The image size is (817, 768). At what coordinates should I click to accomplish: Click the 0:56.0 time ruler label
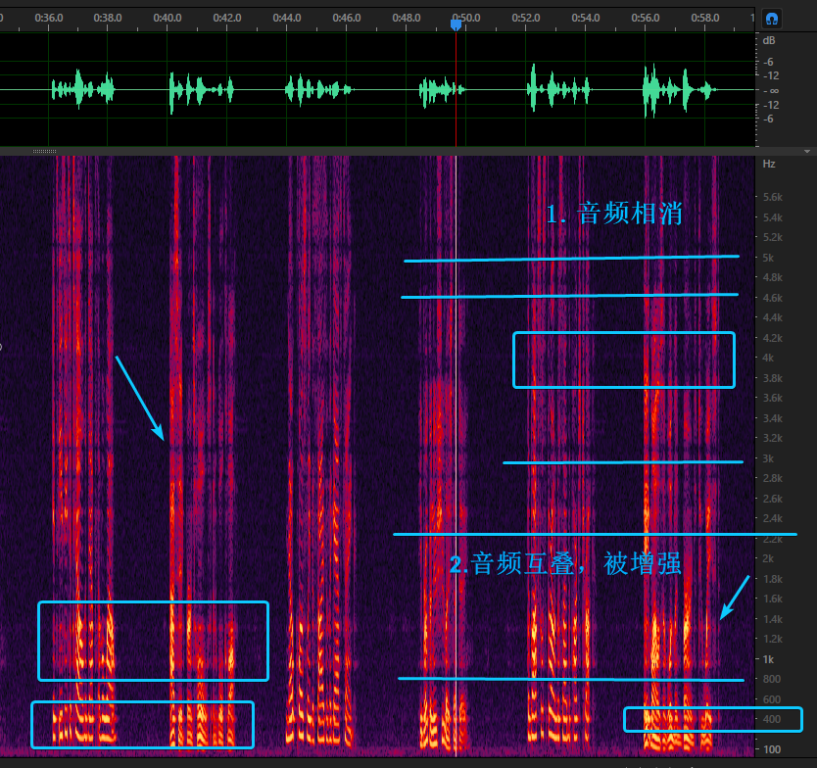coord(646,18)
